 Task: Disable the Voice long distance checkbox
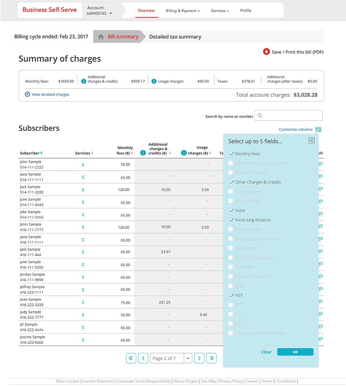[x=231, y=220]
